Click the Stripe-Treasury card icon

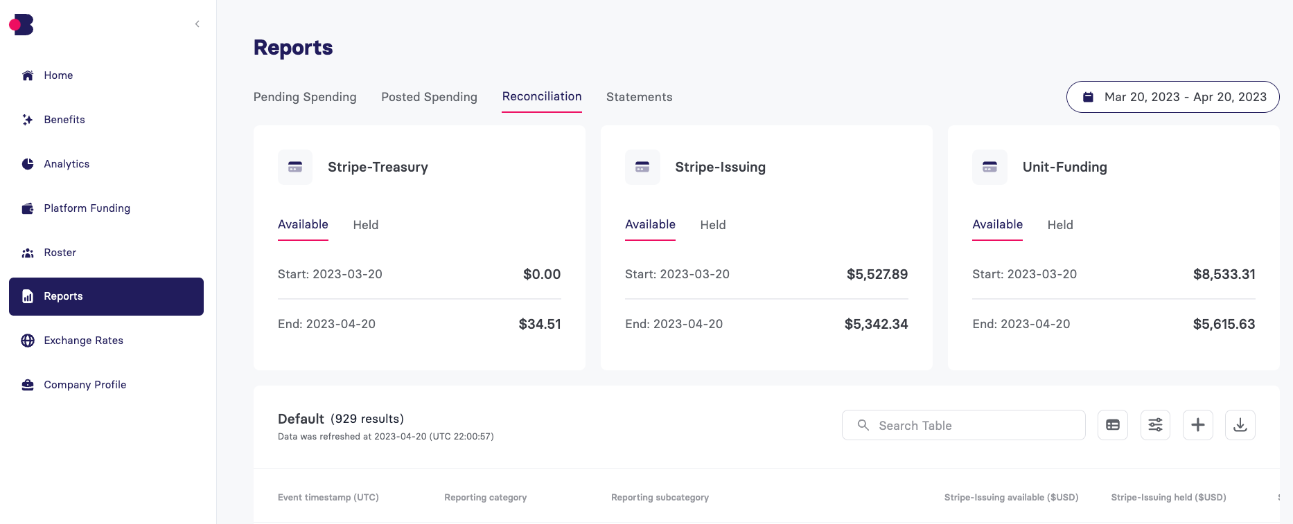point(295,167)
